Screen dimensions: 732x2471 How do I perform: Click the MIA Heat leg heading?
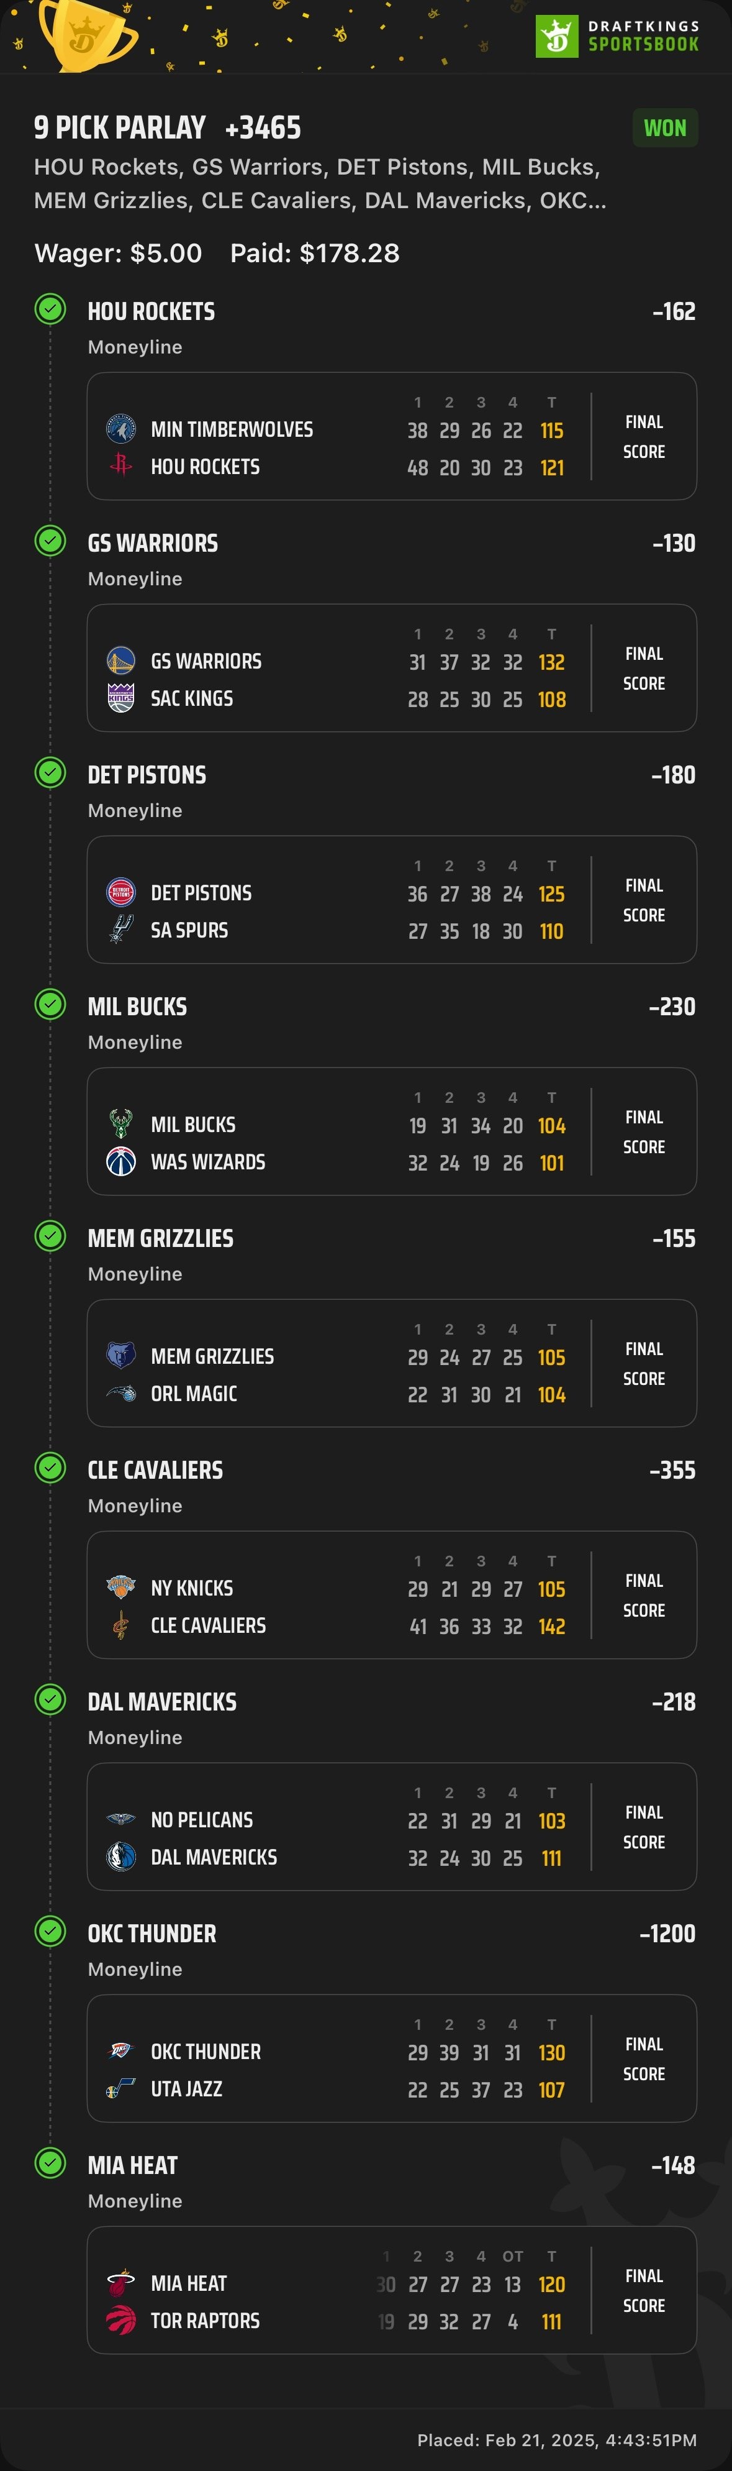tap(133, 2165)
